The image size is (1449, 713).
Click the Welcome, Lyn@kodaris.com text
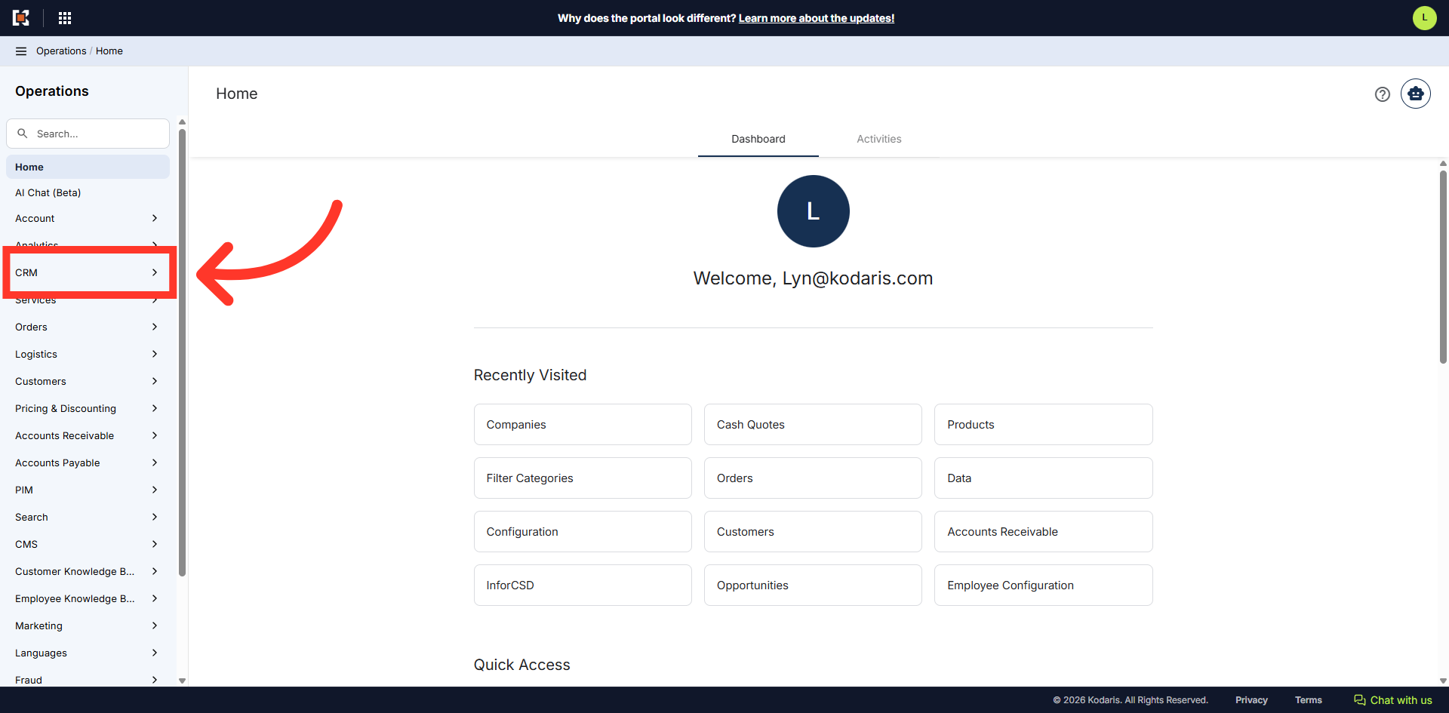(x=813, y=278)
